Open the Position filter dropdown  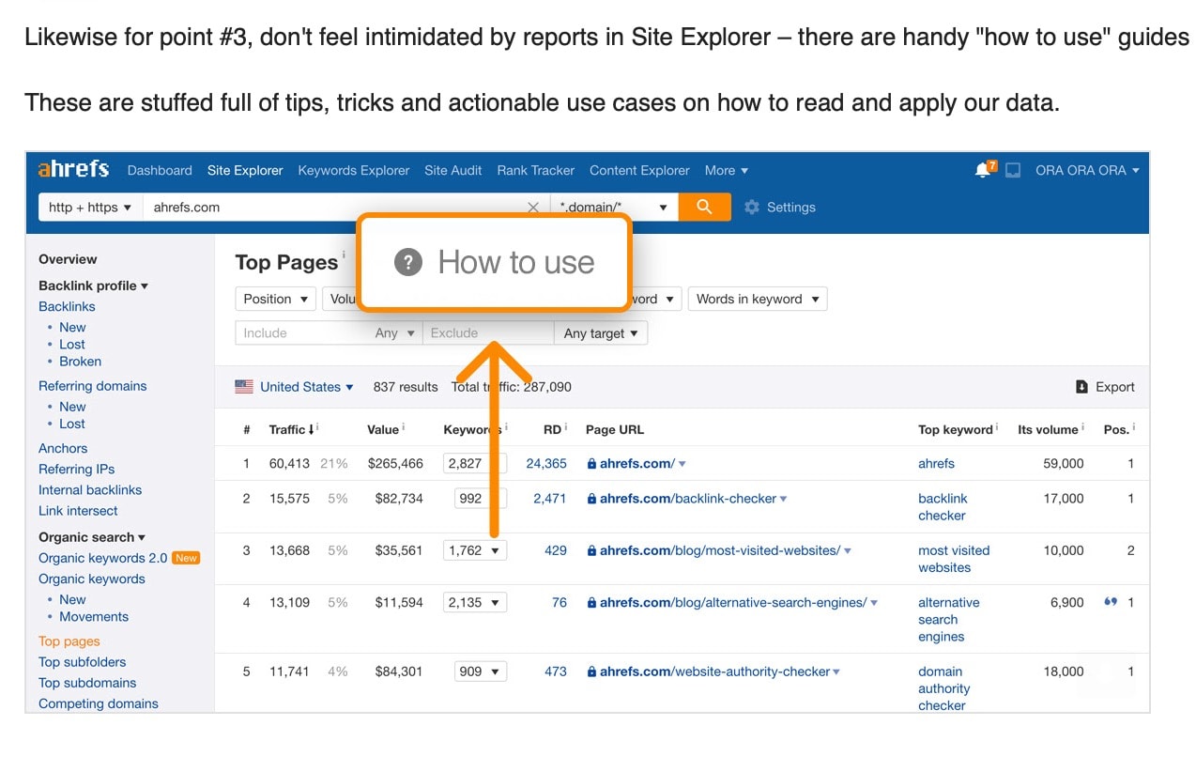tap(275, 299)
